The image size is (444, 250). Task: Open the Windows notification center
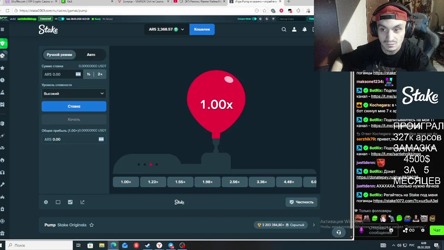[436, 245]
